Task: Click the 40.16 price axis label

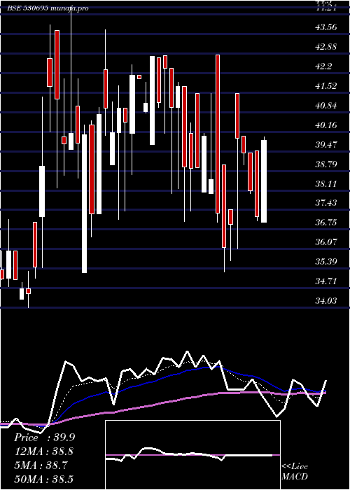Action: tap(326, 125)
